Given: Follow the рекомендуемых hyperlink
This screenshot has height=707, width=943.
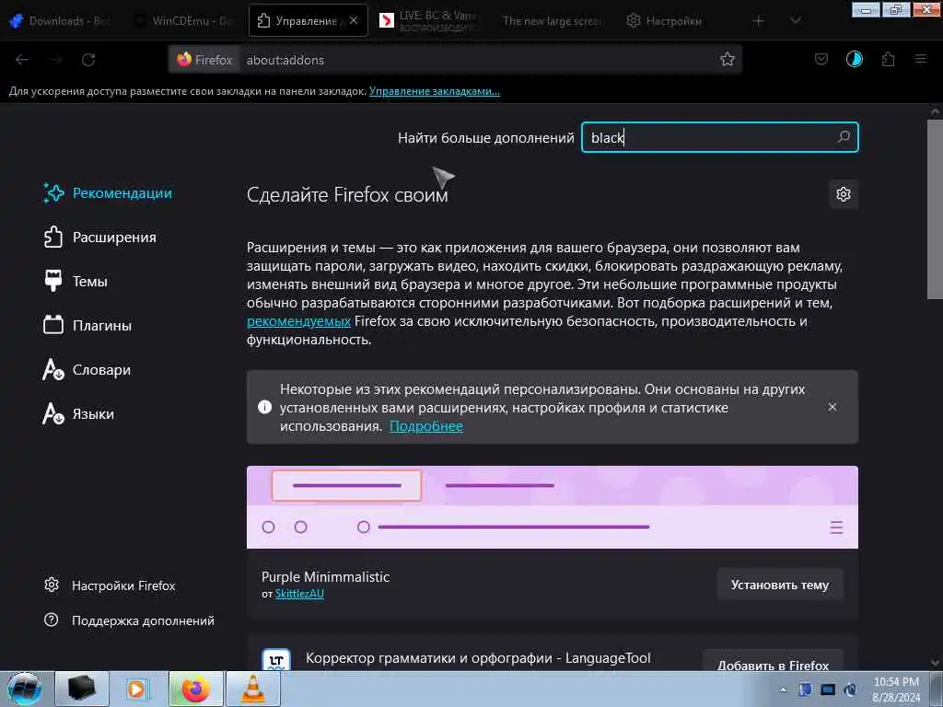Looking at the screenshot, I should 298,321.
